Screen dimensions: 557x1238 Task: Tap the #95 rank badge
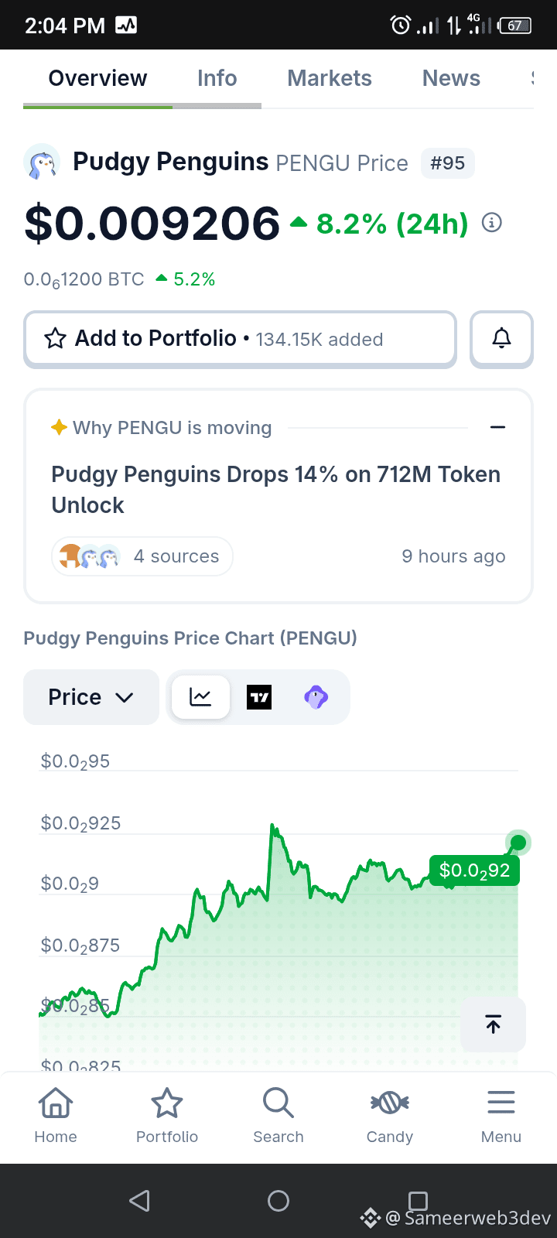(448, 163)
